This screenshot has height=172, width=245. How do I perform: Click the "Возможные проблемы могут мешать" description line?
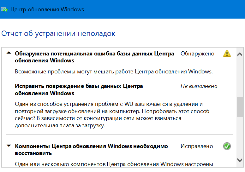[114, 72]
